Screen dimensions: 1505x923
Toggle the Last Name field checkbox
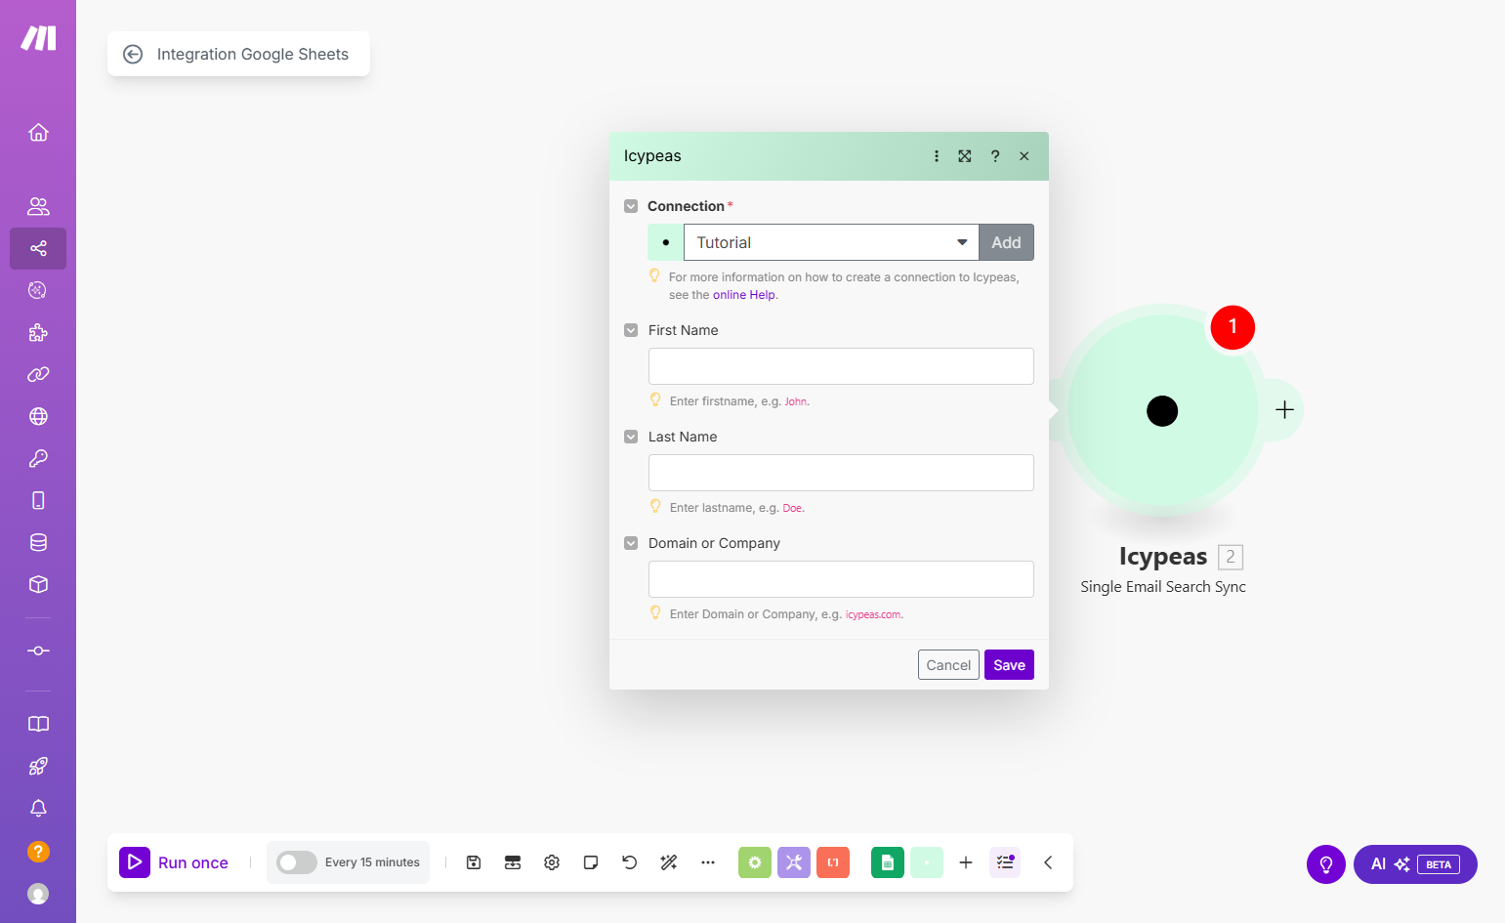(631, 437)
